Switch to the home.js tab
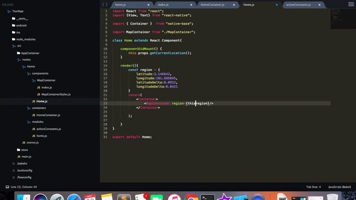Viewport: 356px width, 200px height. (132, 5)
